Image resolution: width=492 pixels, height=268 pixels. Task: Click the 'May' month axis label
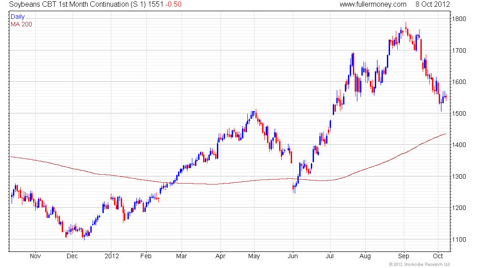pos(254,256)
